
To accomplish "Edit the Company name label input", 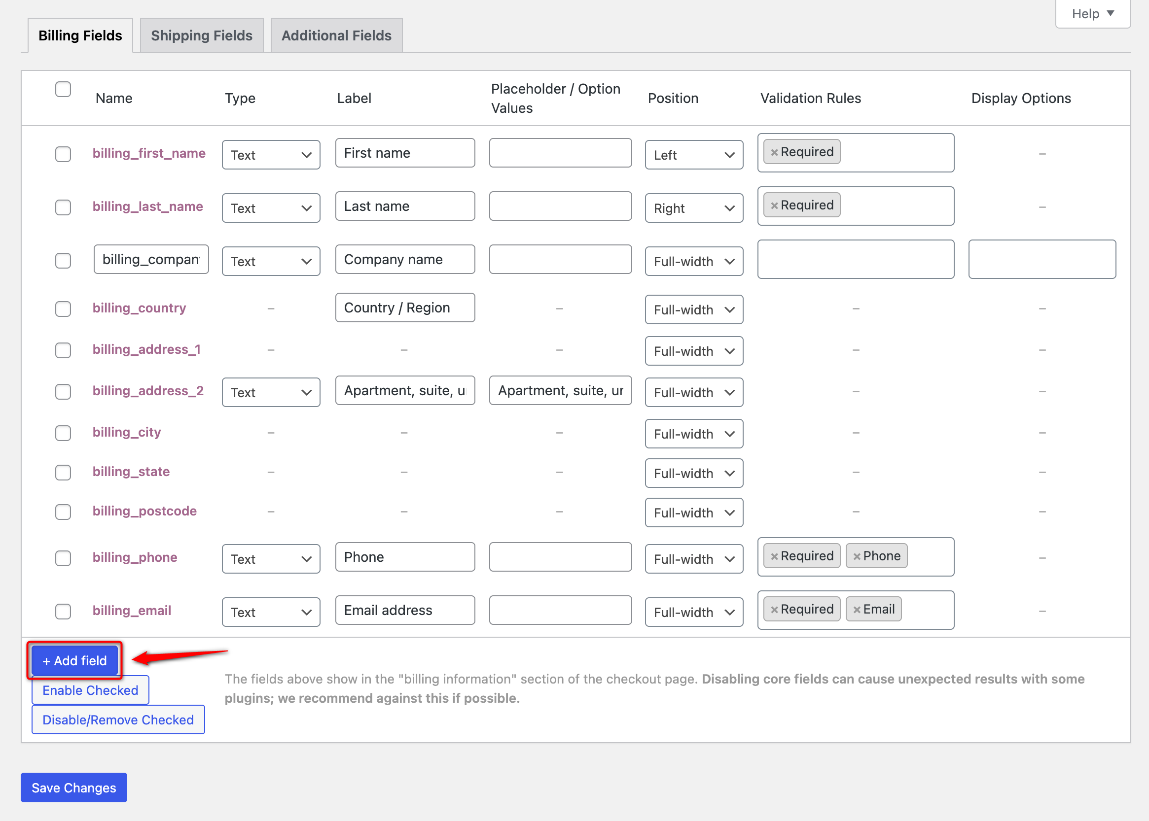I will point(404,259).
